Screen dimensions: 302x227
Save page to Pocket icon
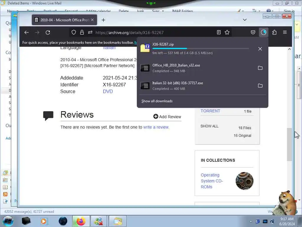pyautogui.click(x=253, y=32)
